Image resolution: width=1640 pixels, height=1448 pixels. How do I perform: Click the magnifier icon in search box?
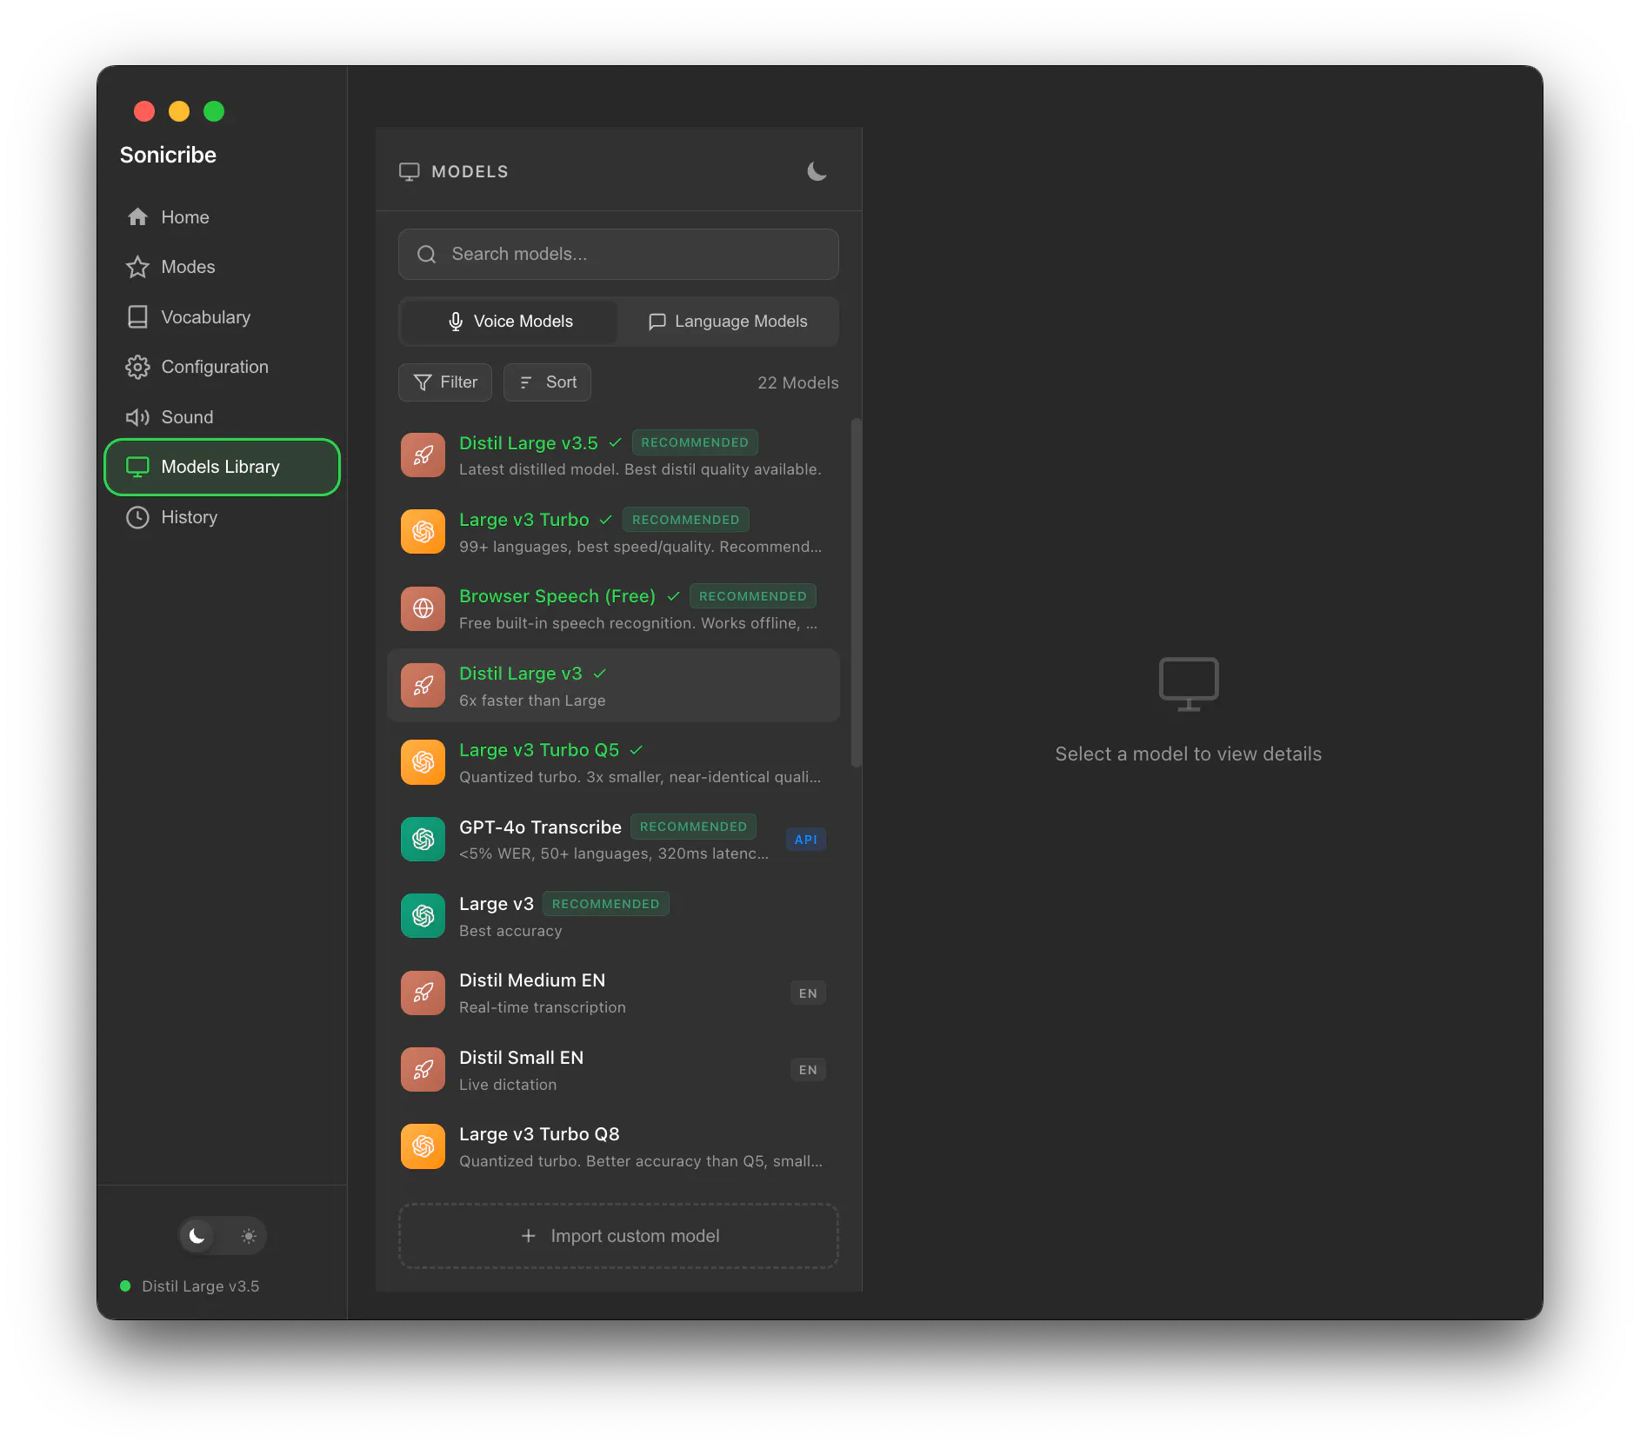pos(426,254)
